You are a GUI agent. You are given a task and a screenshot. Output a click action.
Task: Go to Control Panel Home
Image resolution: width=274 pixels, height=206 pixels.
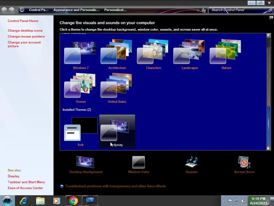pos(23,21)
